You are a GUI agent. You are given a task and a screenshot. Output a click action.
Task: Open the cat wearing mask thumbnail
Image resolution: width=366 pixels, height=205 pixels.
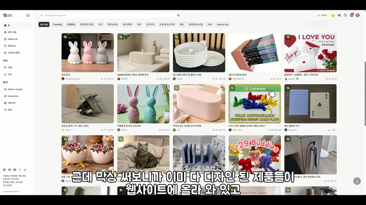click(x=143, y=155)
